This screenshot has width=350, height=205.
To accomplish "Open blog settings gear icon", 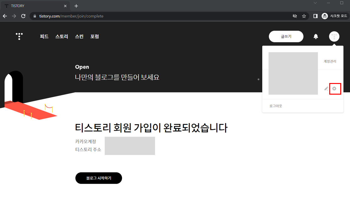I will click(334, 89).
